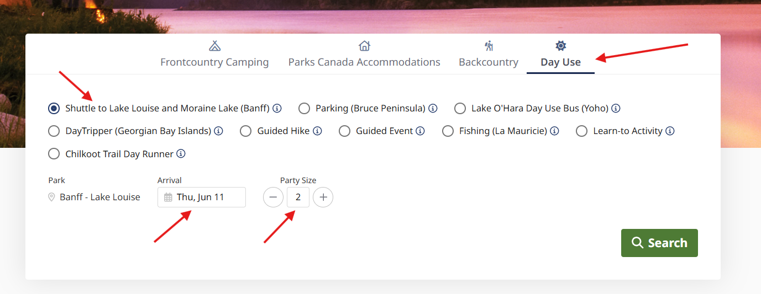Open the Arrival date picker
The image size is (761, 294).
pos(201,197)
